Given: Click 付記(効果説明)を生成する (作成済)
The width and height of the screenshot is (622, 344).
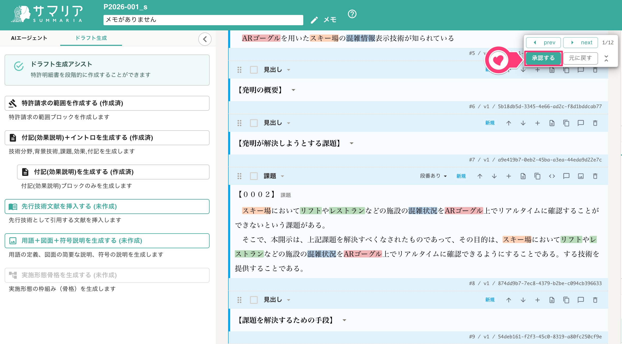Looking at the screenshot, I should point(113,172).
